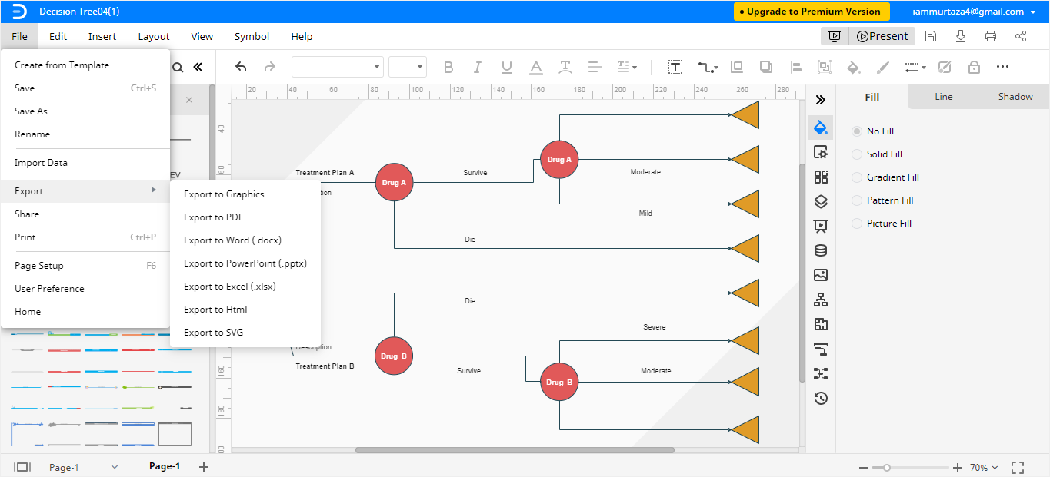Open the History panel via the clock icon

click(821, 398)
